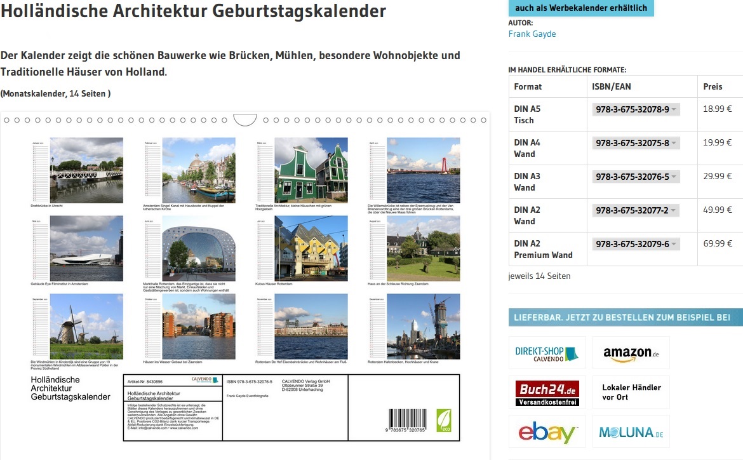Click the yellow Kubus Häuser thumbnail
Screen dimensions: 743x460
click(x=311, y=248)
